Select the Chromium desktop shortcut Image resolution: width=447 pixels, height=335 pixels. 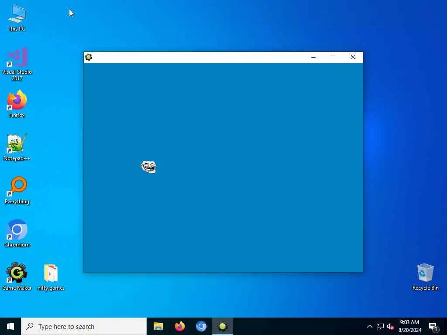(x=17, y=233)
